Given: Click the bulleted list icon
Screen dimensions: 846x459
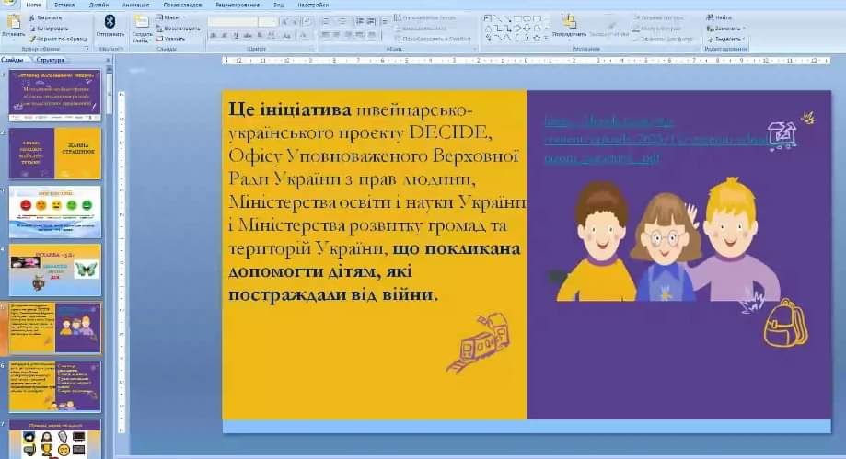Looking at the screenshot, I should coord(325,21).
